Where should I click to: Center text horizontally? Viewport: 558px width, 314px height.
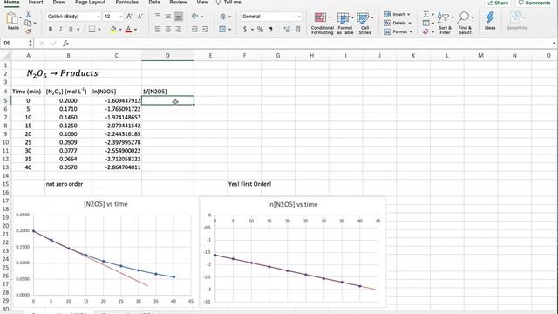168,30
